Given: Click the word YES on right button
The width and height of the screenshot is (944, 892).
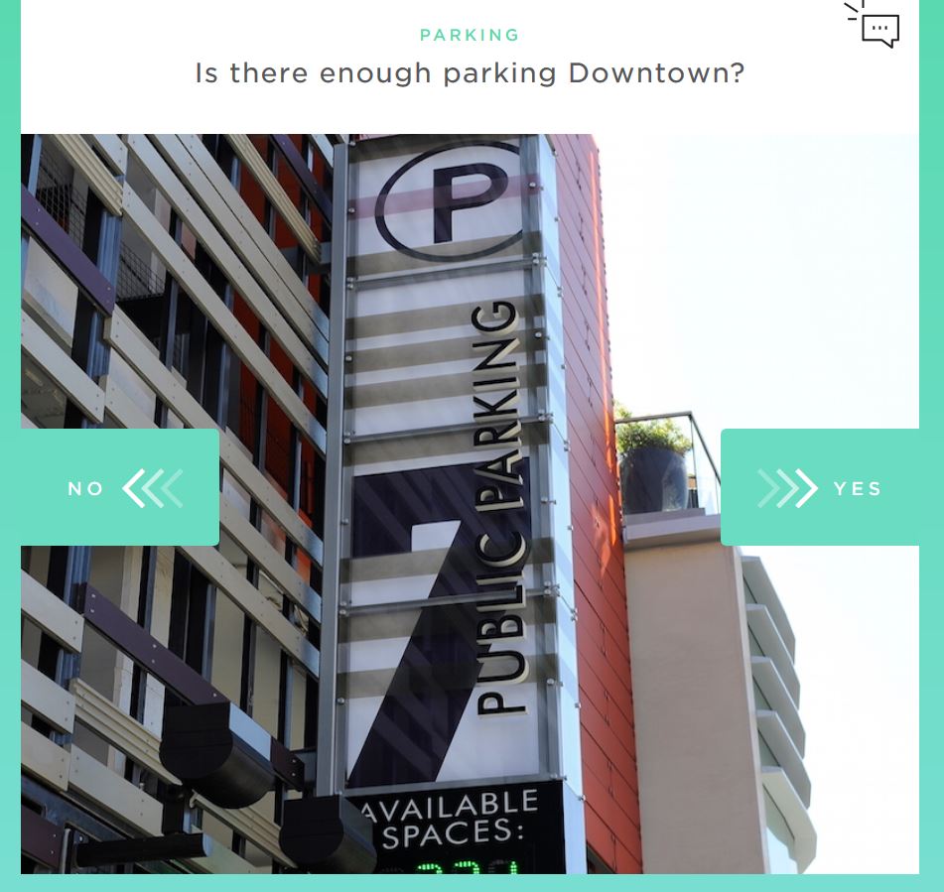Looking at the screenshot, I should tap(858, 489).
